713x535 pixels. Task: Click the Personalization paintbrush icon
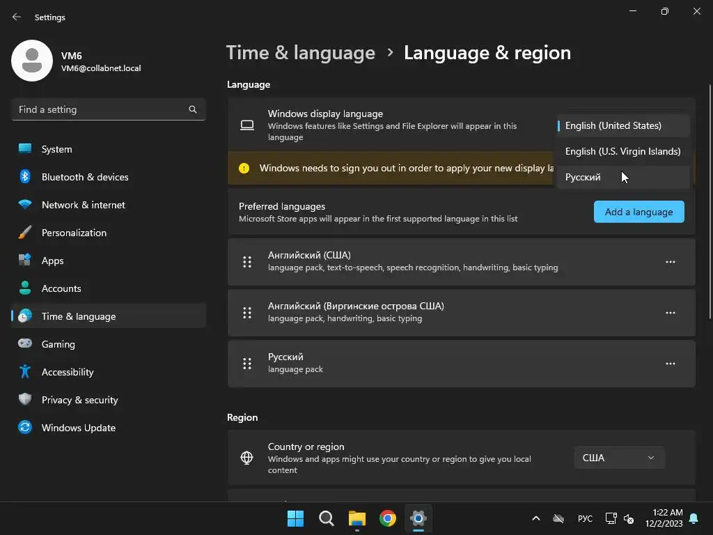click(x=25, y=232)
